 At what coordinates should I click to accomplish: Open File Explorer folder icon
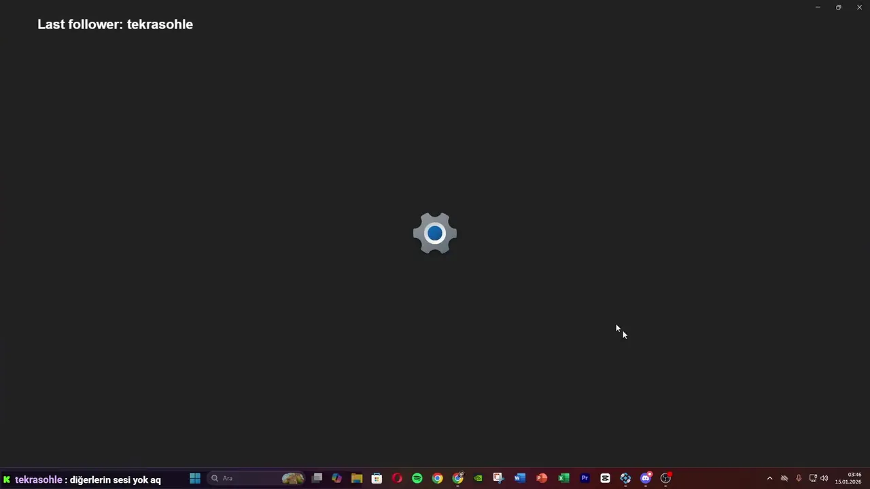click(357, 478)
